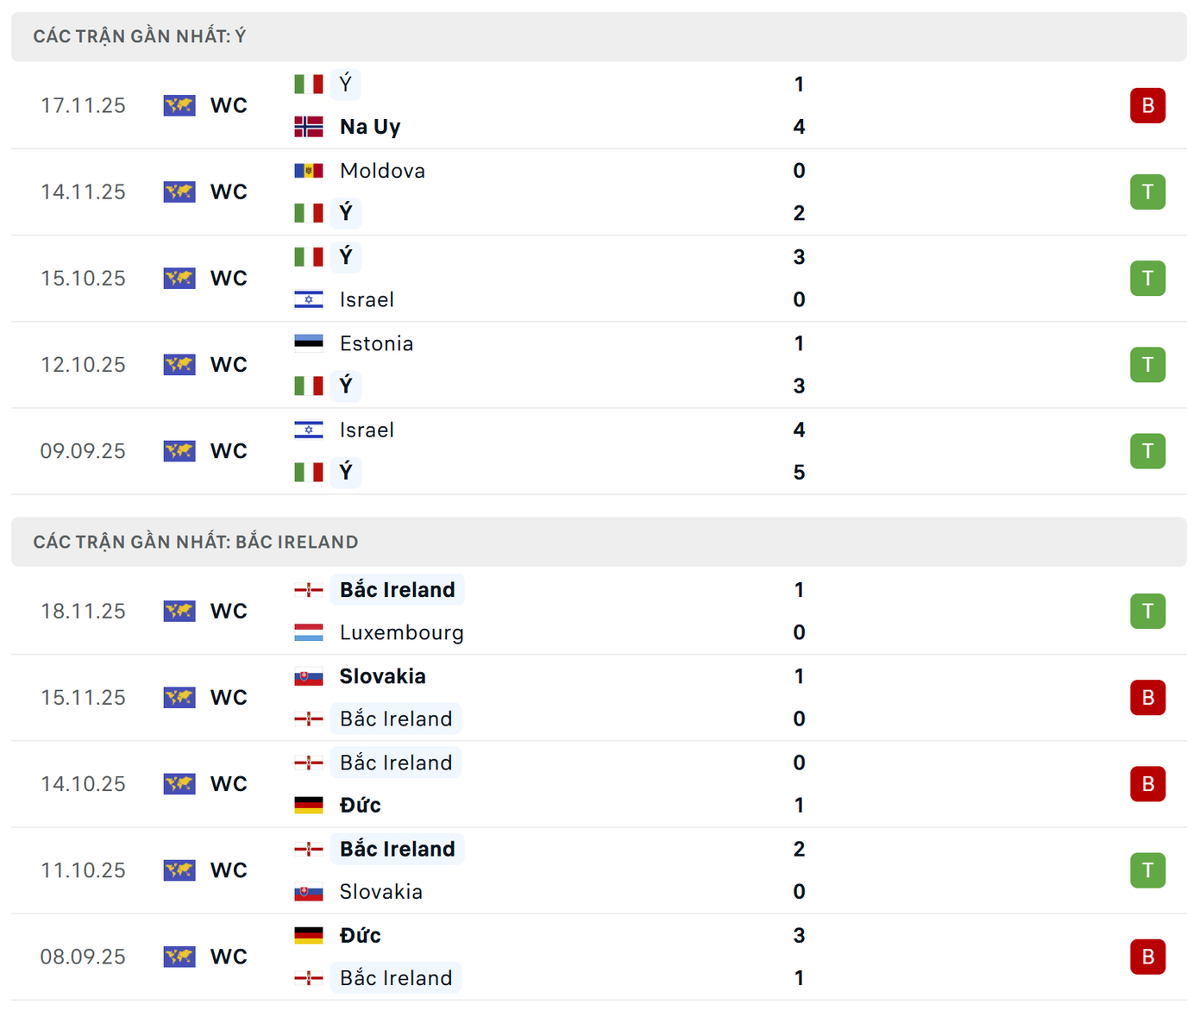Click the WC label for the 12.10.25 match
Viewport: 1199px width, 1017px height.
[229, 365]
